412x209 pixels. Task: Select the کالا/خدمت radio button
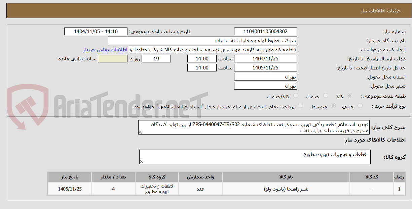pyautogui.click(x=296, y=96)
